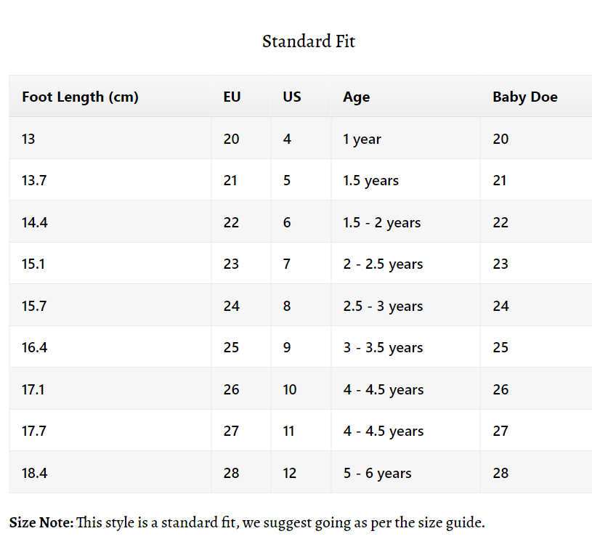Click the "1.5 - 2 years" age cell
592x539 pixels.
pyautogui.click(x=381, y=222)
